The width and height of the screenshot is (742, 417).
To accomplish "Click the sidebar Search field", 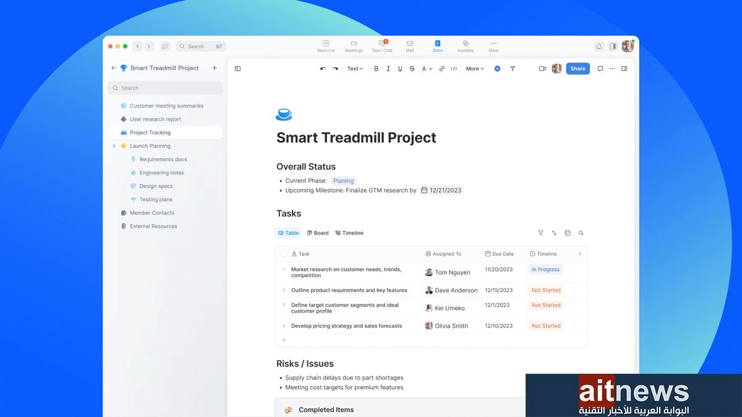I will 165,88.
